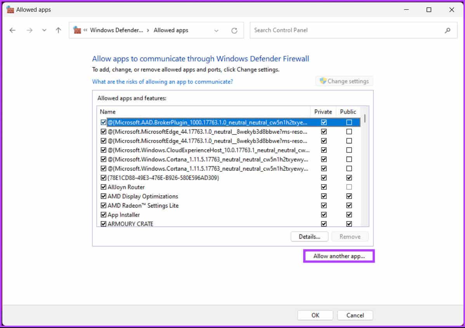Image resolution: width=465 pixels, height=328 pixels.
Task: Toggle Private checkbox for AMD Radeon Settings Lite
Action: 324,206
